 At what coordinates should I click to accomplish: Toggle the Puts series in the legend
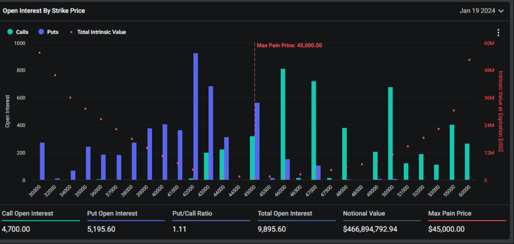(53, 32)
